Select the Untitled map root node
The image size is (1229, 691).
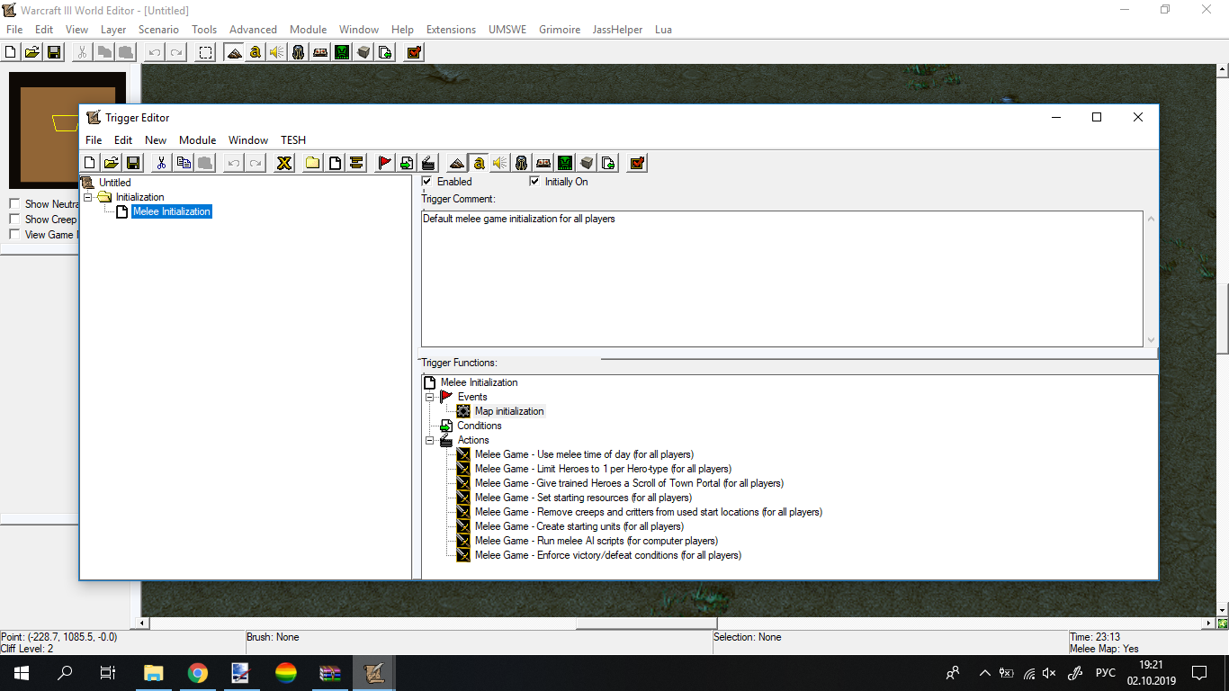[115, 183]
